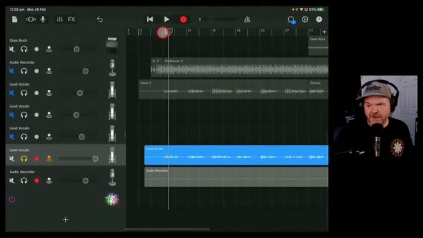The height and width of the screenshot is (238, 423).
Task: Toggle the metronome
Action: pyautogui.click(x=247, y=19)
